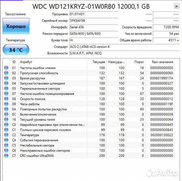The width and height of the screenshot is (182, 181).
Task: Click status circle for Время раскрутки
Action: click(x=6, y=78)
